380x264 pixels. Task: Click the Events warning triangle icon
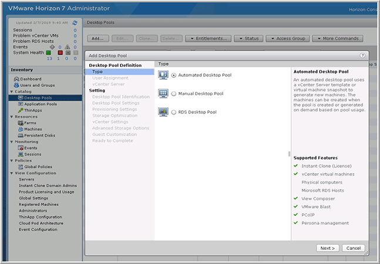click(x=68, y=47)
